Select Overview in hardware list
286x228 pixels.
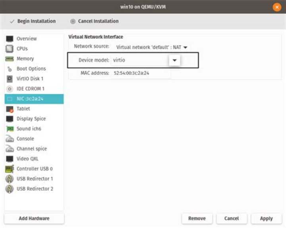pyautogui.click(x=34, y=39)
